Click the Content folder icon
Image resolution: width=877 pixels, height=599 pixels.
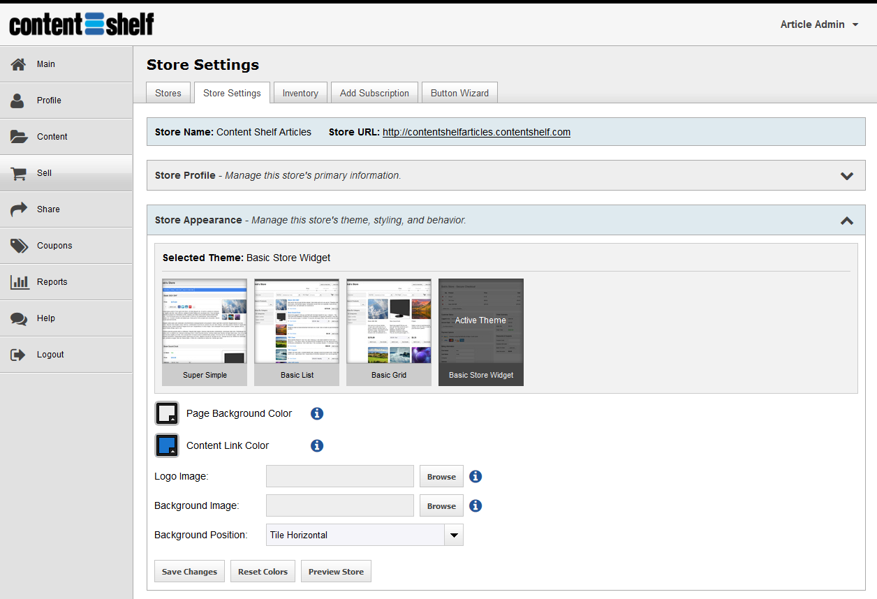click(x=18, y=137)
